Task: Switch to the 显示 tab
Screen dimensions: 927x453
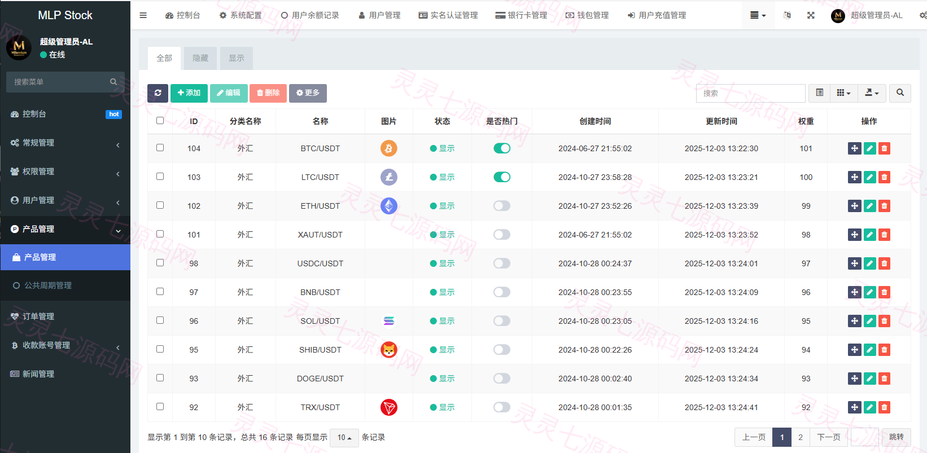Action: tap(237, 58)
